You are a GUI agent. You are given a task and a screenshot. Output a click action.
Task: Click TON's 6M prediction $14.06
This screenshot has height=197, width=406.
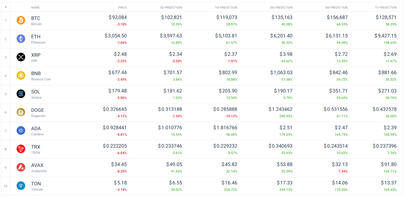pyautogui.click(x=340, y=183)
